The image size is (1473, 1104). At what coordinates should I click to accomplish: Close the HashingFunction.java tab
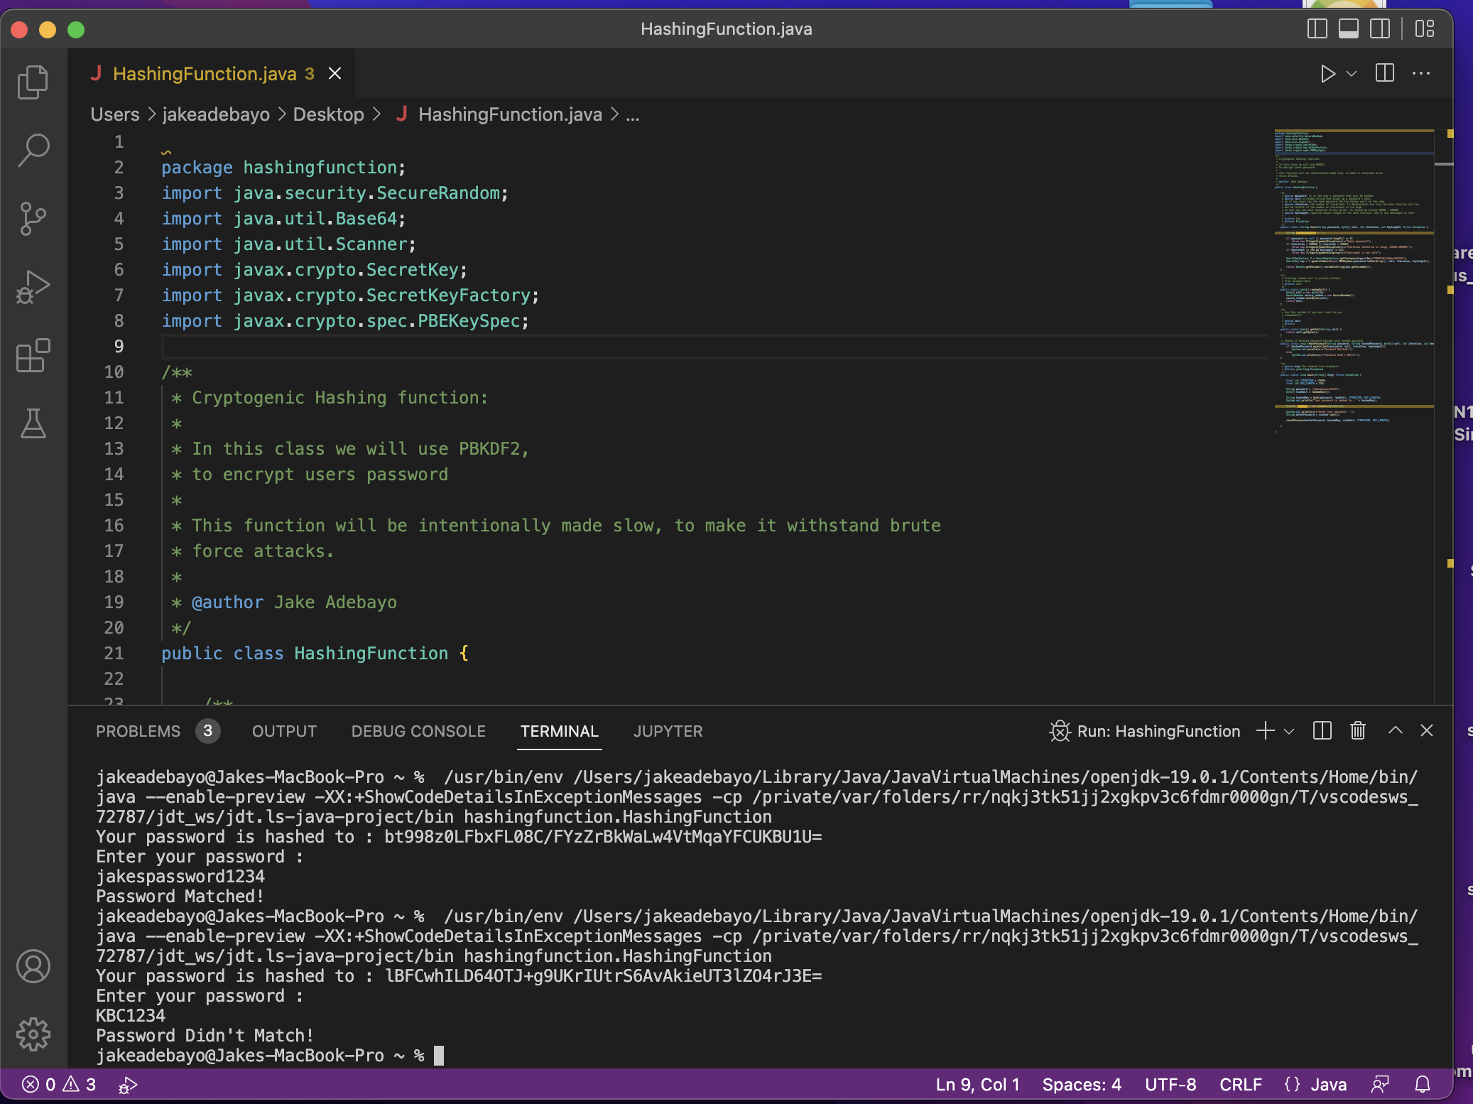tap(335, 73)
